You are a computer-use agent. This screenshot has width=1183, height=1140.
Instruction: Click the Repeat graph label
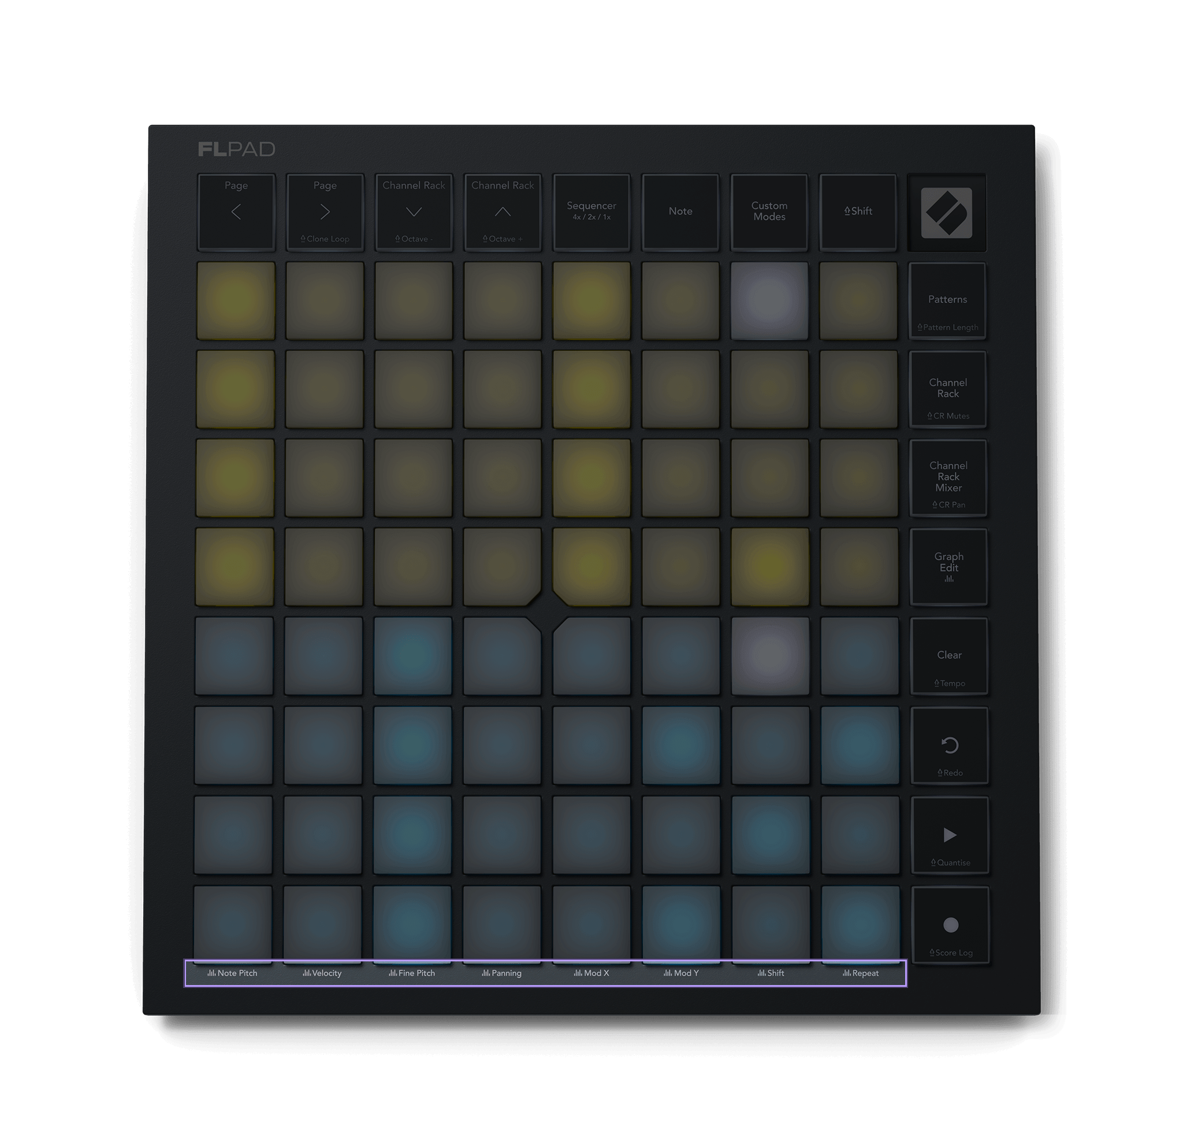tap(861, 974)
